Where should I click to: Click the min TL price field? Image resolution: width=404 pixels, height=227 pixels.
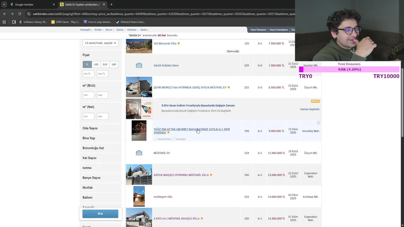point(88,74)
